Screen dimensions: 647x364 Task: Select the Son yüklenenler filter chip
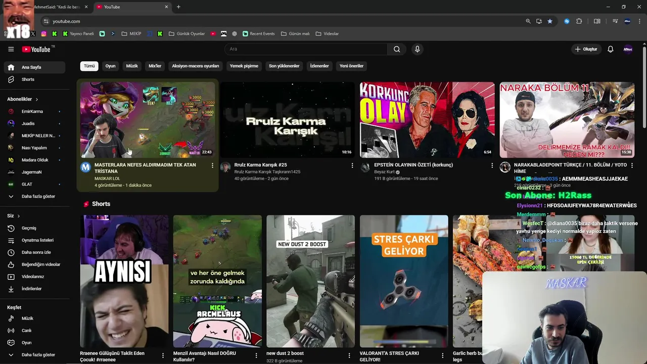pos(284,66)
